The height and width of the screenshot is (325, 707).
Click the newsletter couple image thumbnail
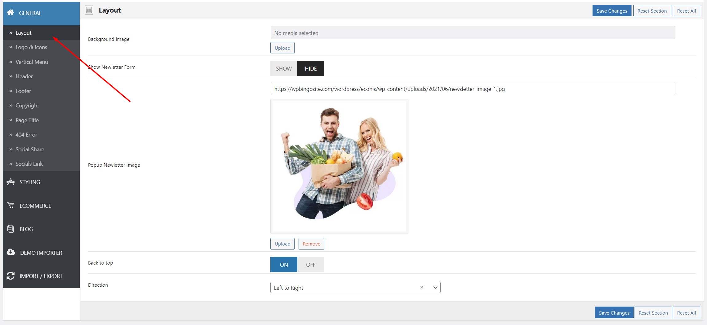tap(339, 166)
